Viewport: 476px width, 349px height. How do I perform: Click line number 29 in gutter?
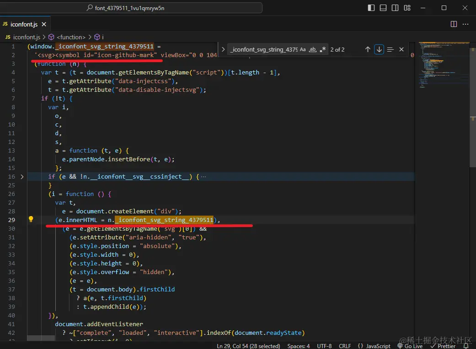tap(11, 220)
